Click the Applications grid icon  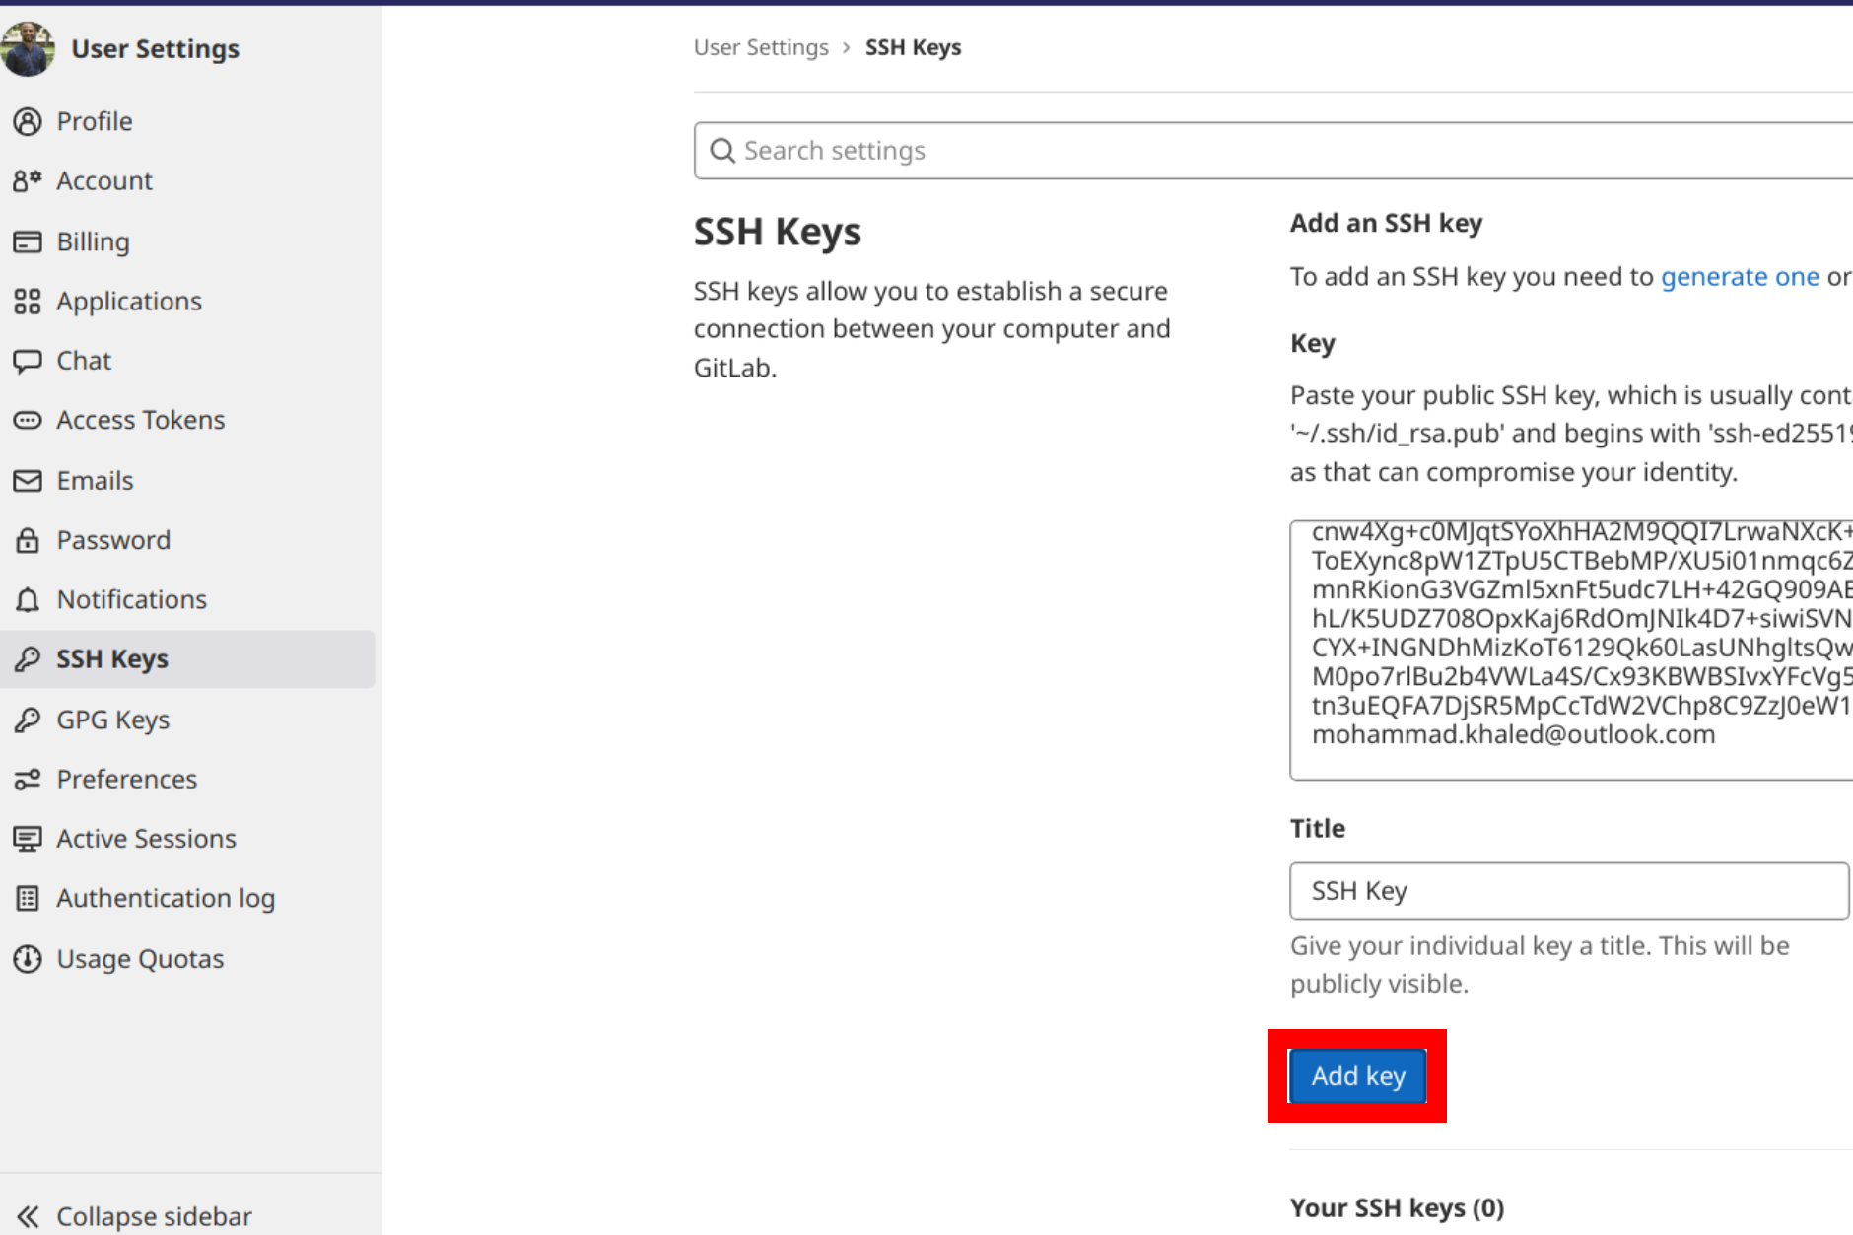pos(28,301)
